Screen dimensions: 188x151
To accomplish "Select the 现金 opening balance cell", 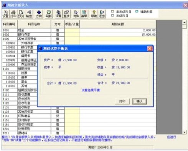I will point(118,30).
